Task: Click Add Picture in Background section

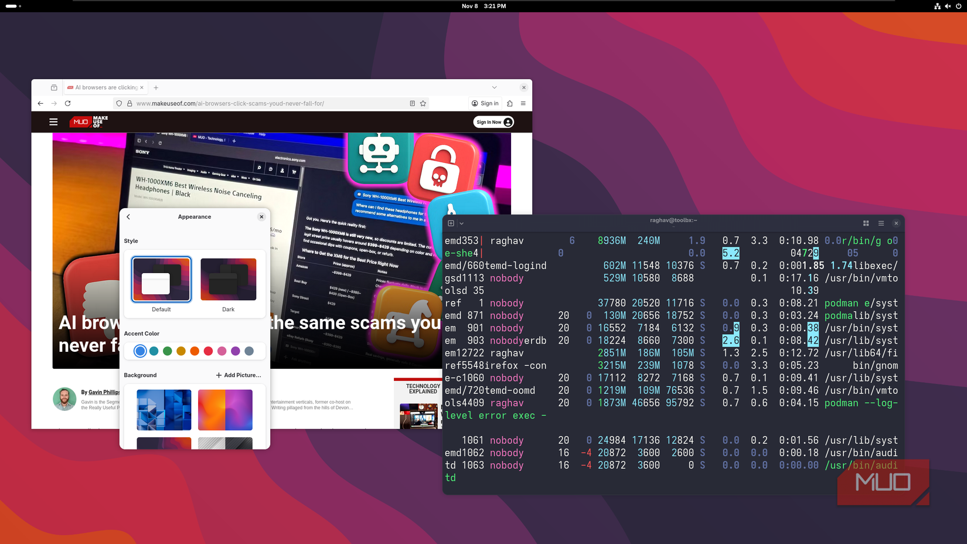Action: click(239, 375)
